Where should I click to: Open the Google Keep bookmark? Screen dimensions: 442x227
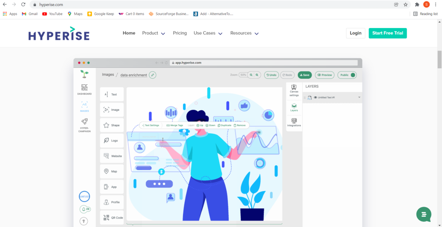tap(101, 14)
